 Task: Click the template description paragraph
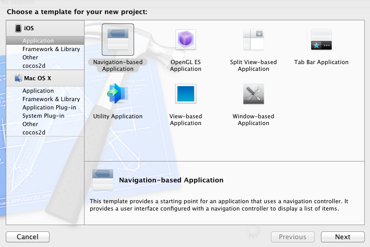(219, 205)
